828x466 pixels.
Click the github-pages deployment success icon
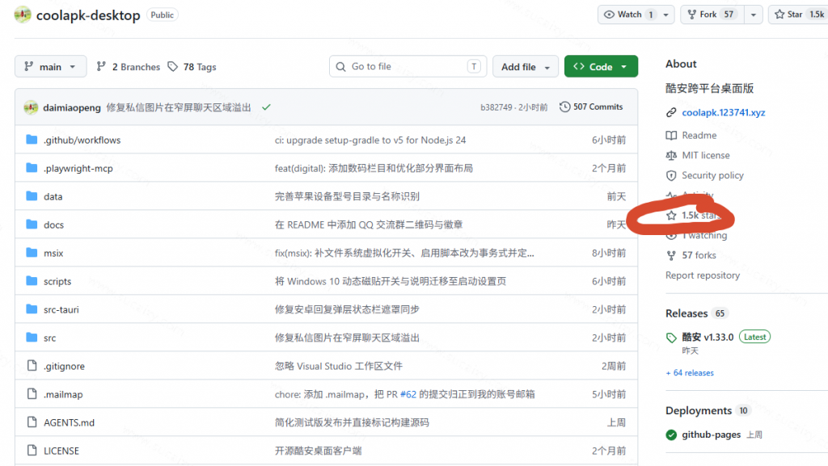[x=671, y=435]
